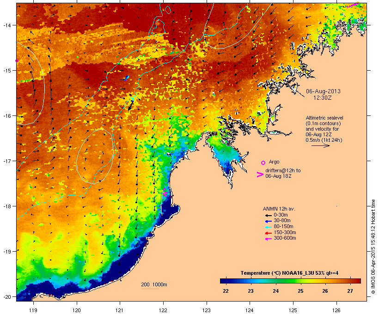379x314 pixels.
Task: Click the latitude -18 axis label
Action: tap(6, 206)
